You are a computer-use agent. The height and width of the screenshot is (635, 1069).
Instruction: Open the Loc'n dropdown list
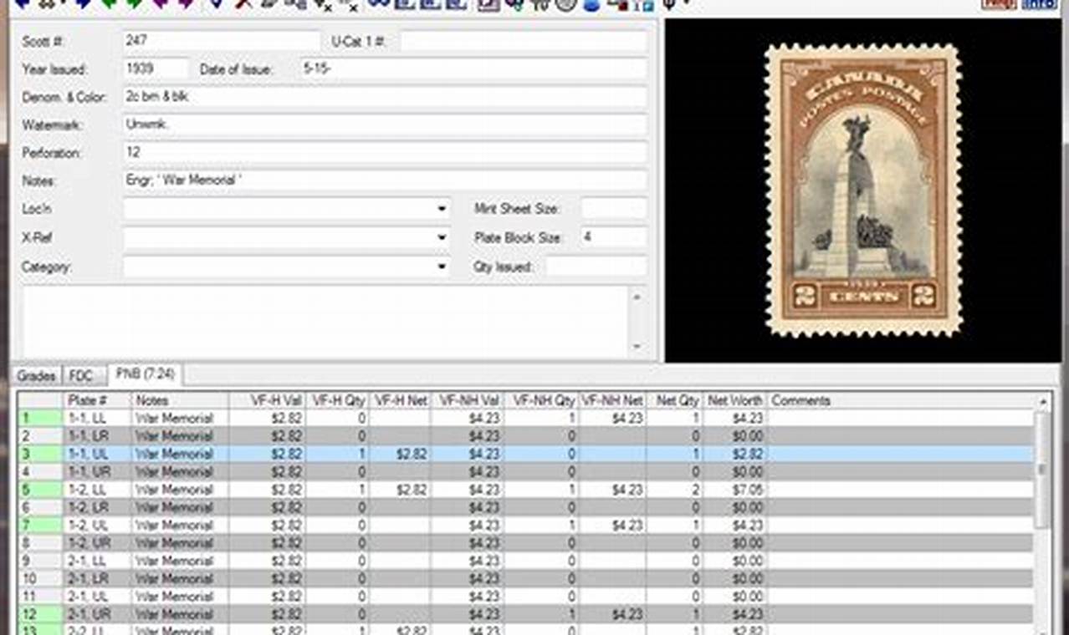(442, 209)
